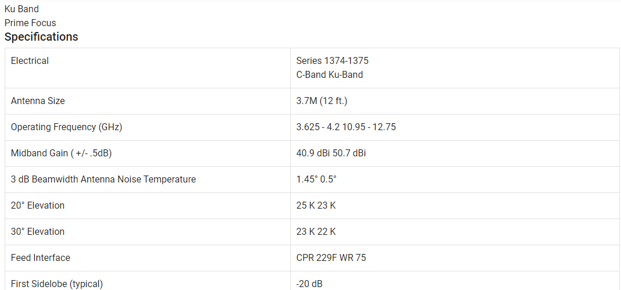Select the Ku Band text line

(22, 9)
